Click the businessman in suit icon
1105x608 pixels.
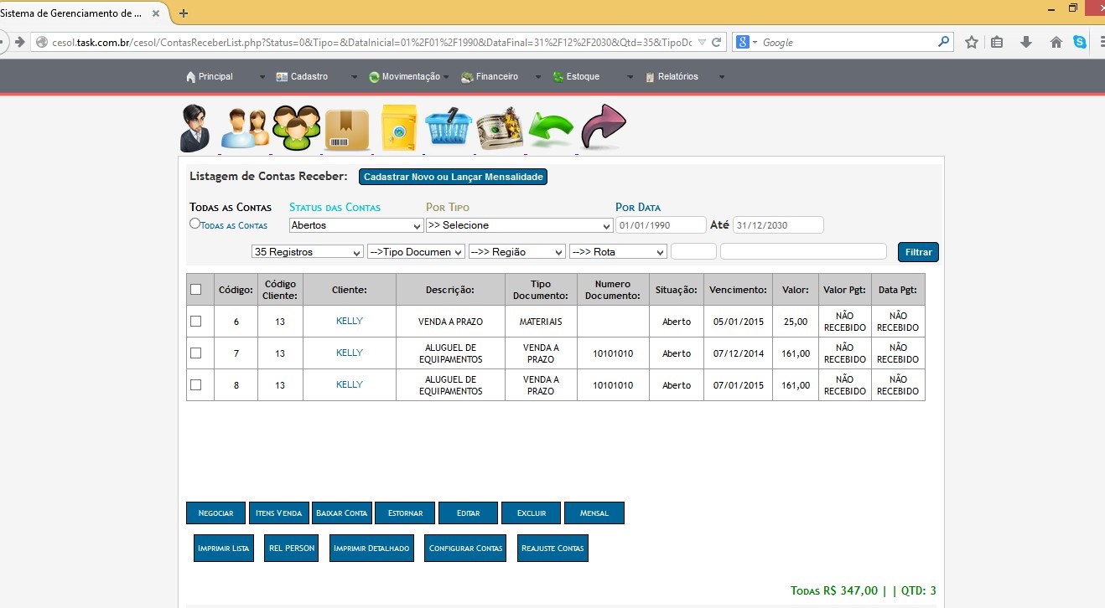195,128
